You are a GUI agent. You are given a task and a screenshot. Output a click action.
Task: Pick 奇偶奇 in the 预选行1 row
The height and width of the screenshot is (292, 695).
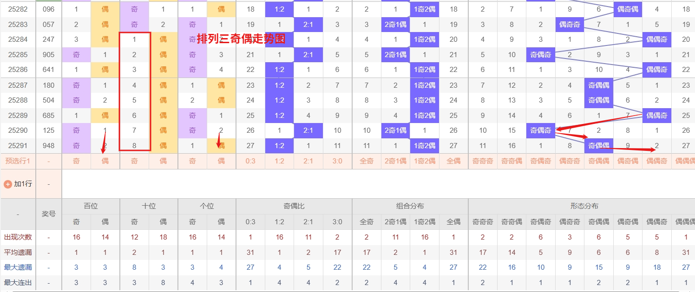(540, 161)
